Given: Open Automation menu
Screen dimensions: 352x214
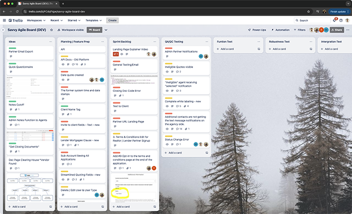Looking at the screenshot, I should coord(280,30).
